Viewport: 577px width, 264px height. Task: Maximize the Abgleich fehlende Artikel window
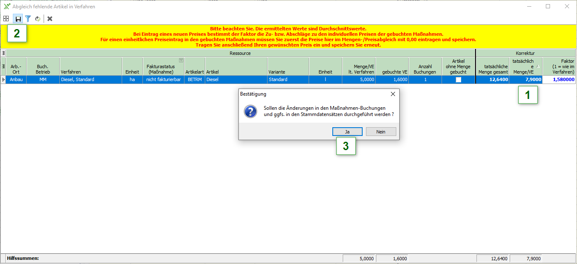[x=548, y=6]
